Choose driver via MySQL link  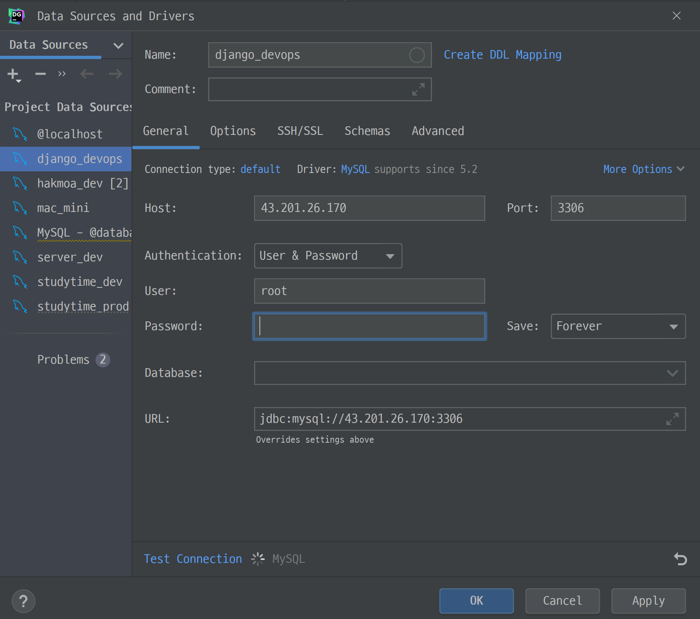tap(355, 169)
